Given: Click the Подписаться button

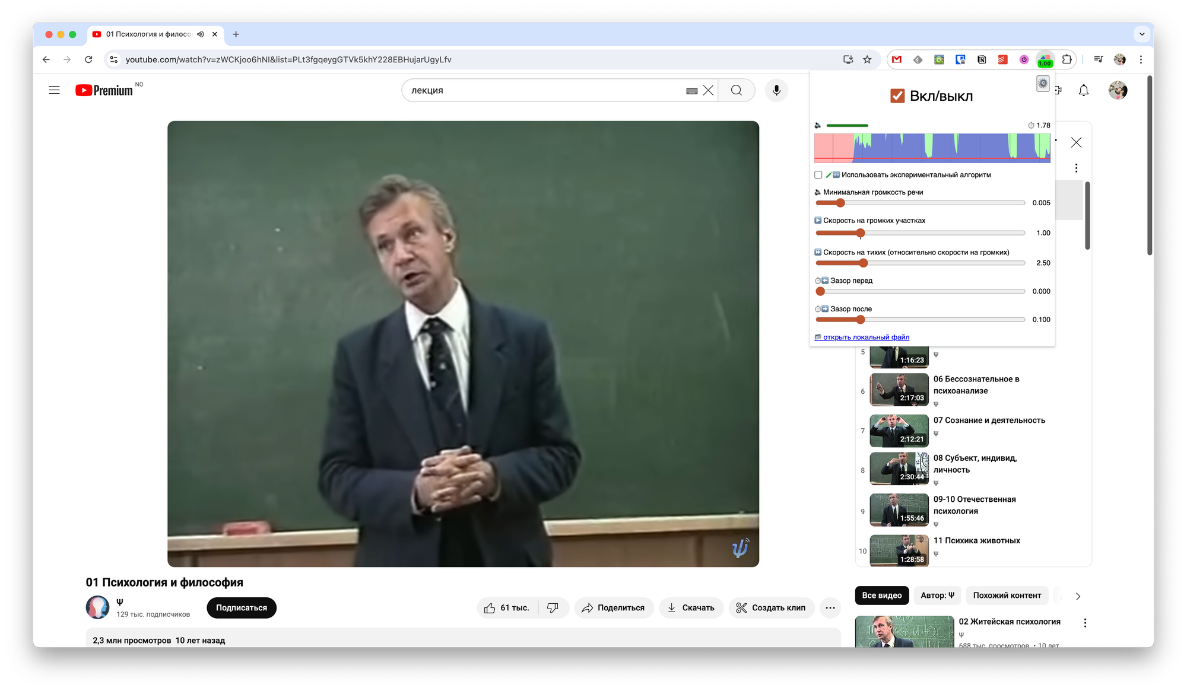Looking at the screenshot, I should pyautogui.click(x=242, y=608).
